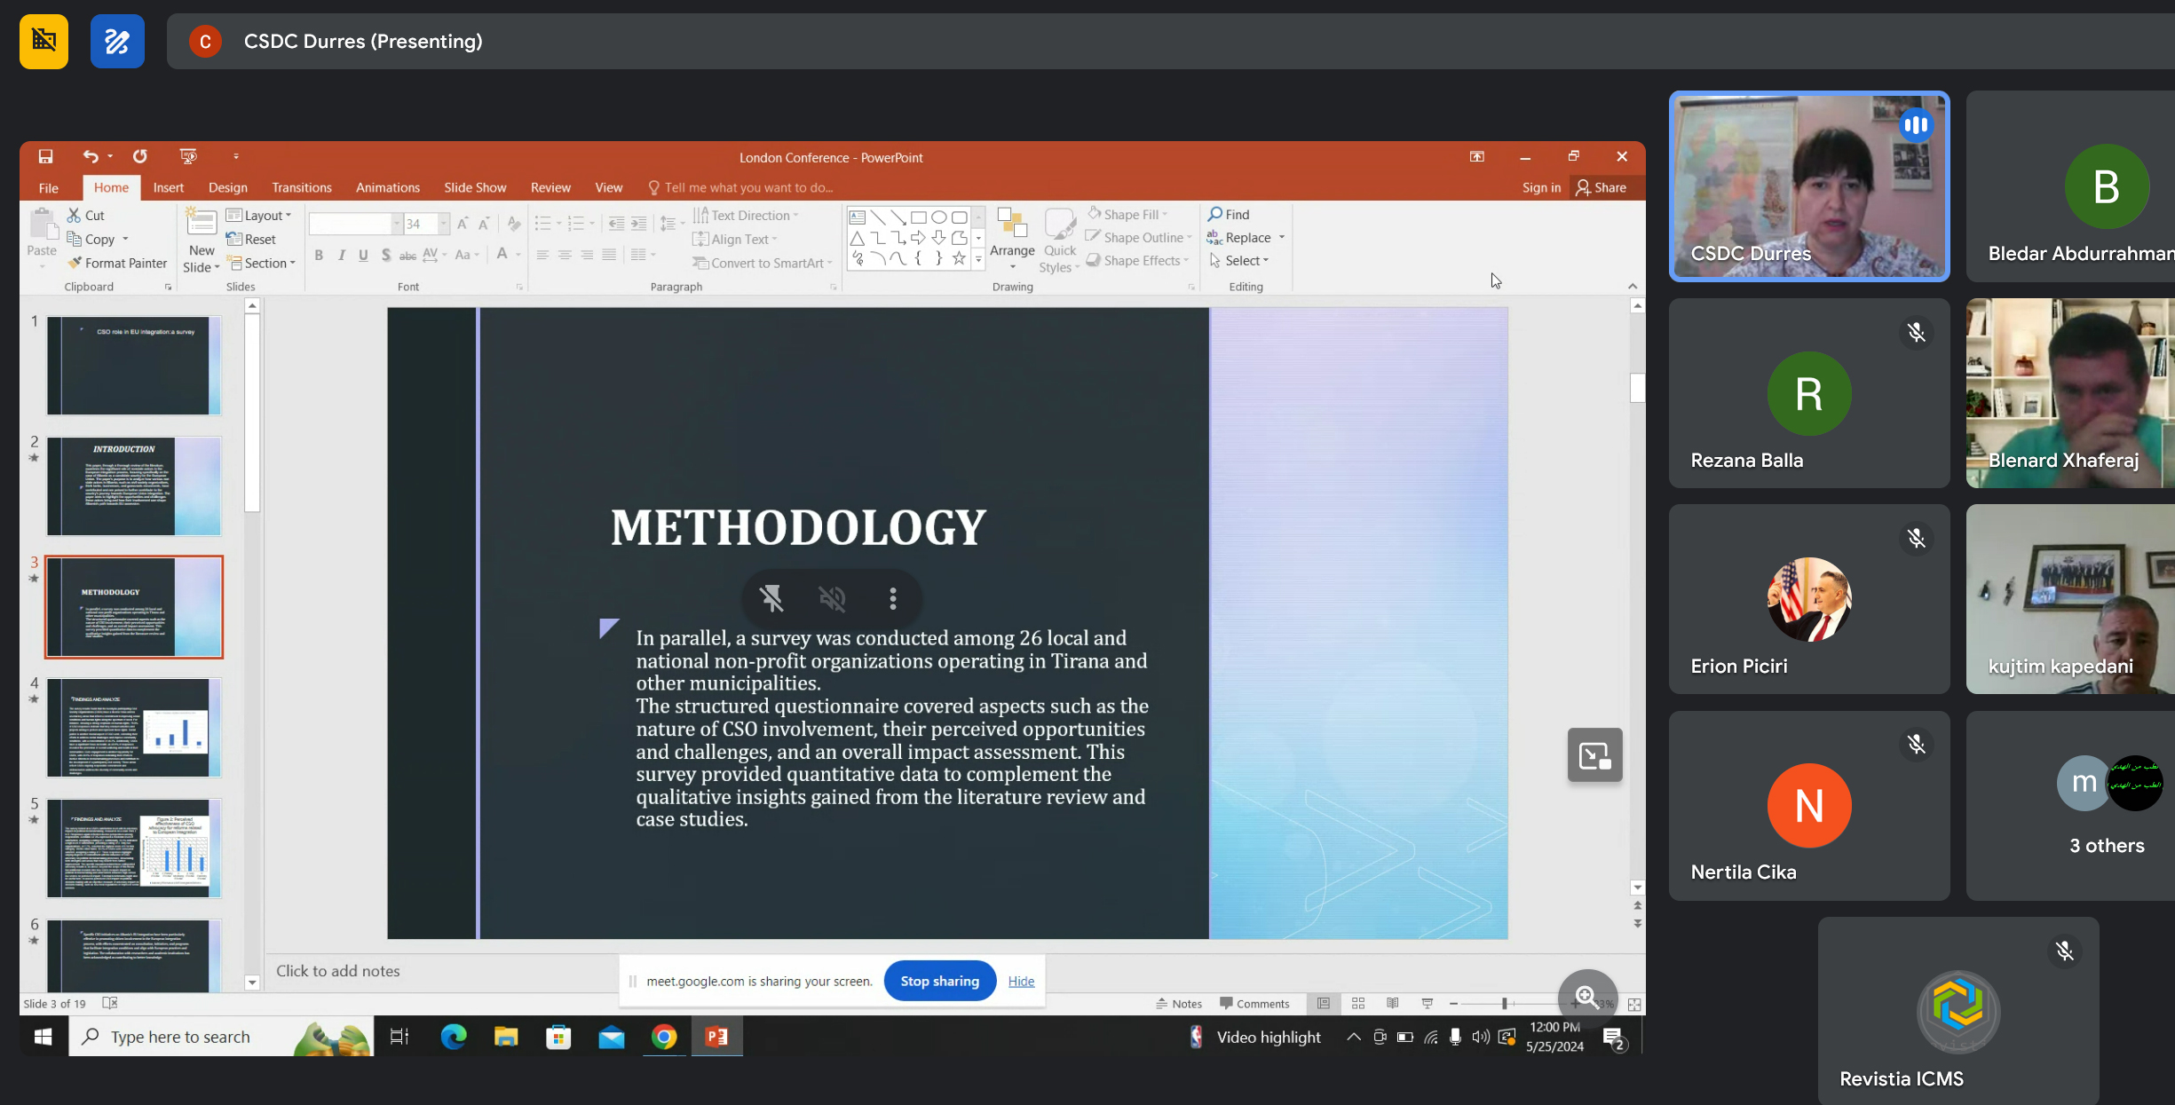This screenshot has height=1105, width=2175.
Task: Click the Save icon in PowerPoint
Action: (x=45, y=157)
